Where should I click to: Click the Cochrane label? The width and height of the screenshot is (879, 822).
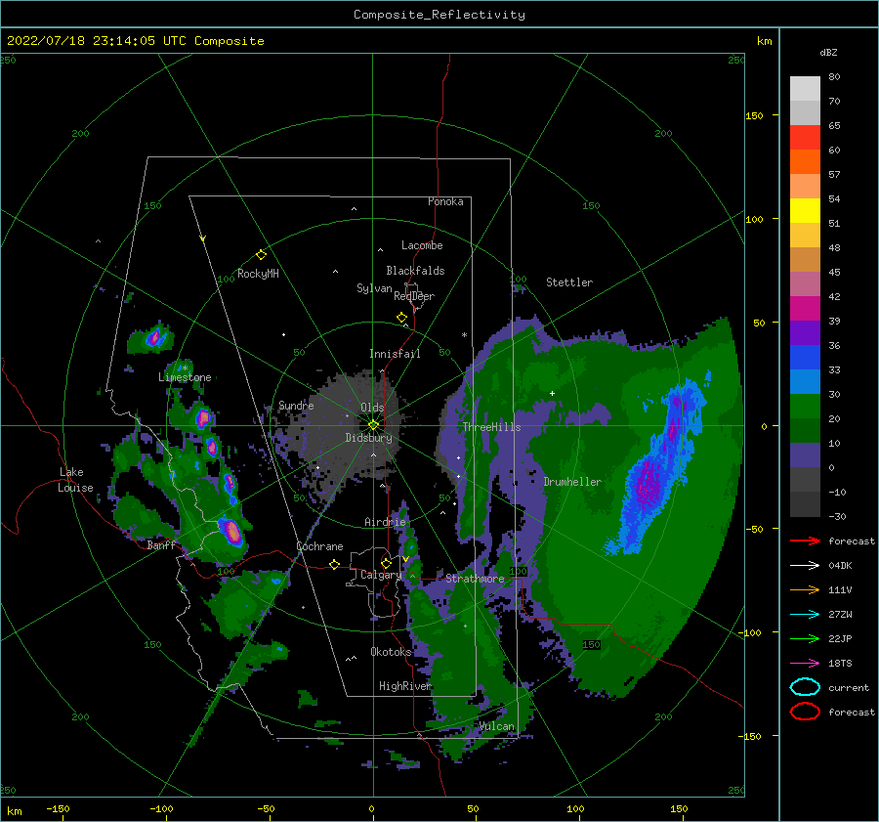pos(319,546)
